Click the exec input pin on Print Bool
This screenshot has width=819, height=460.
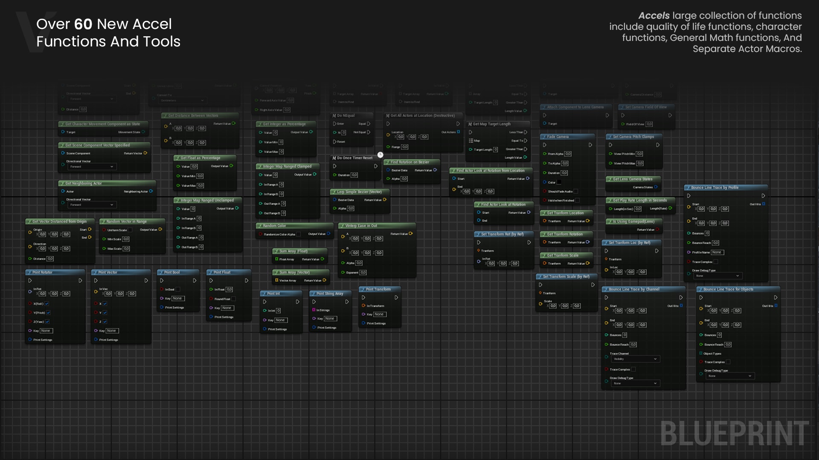pos(162,280)
